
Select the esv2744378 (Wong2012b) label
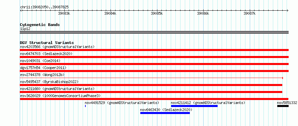pyautogui.click(x=42, y=75)
